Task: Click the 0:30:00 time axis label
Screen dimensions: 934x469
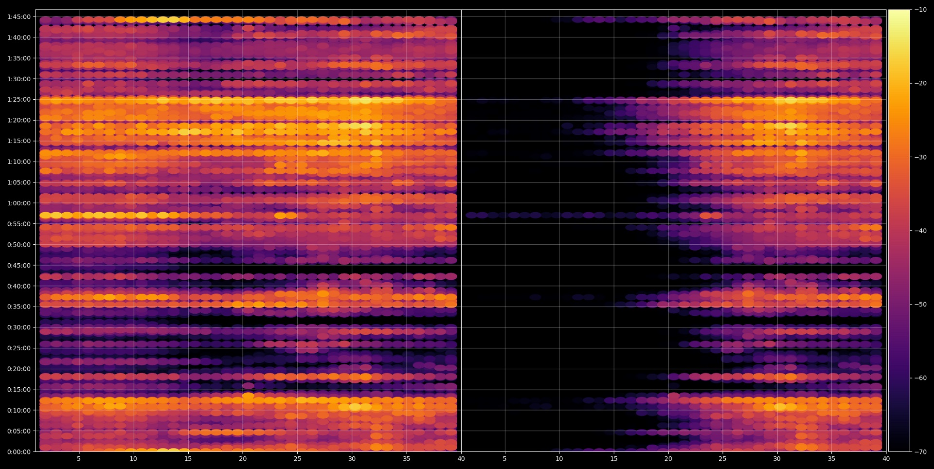Action: pos(19,327)
